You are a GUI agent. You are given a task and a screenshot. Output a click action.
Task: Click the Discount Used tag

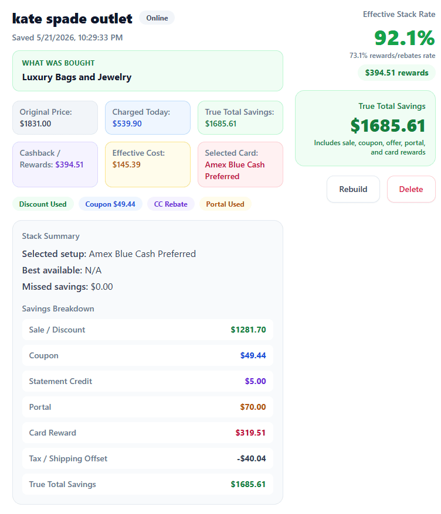click(43, 204)
